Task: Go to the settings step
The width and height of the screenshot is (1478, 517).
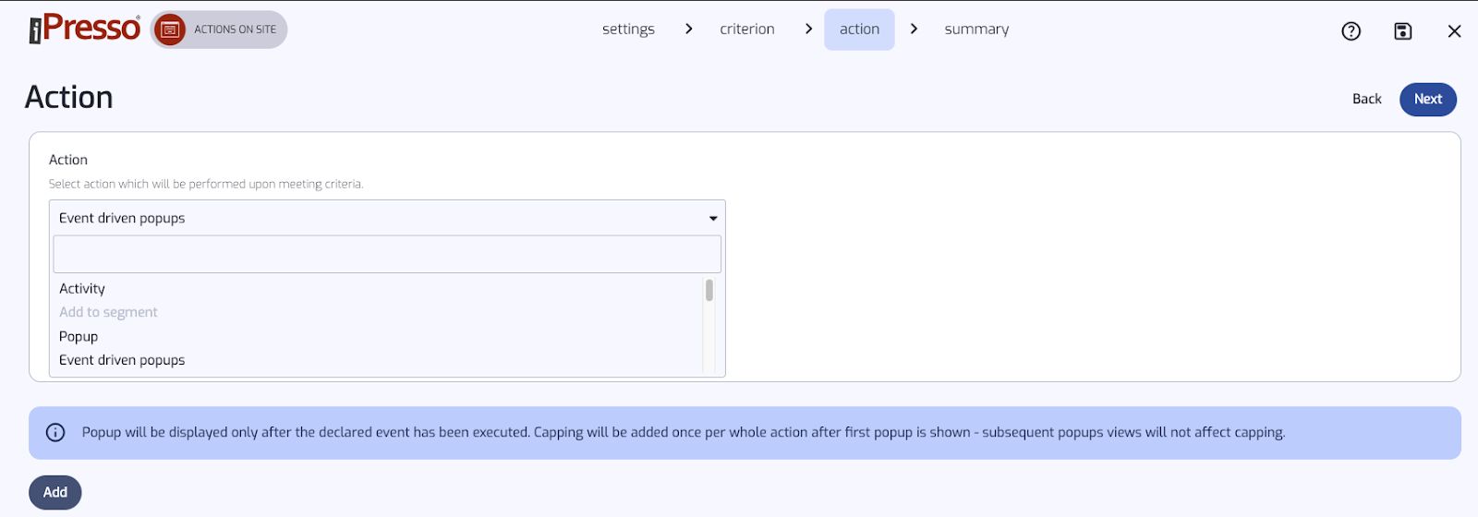Action: (x=628, y=29)
